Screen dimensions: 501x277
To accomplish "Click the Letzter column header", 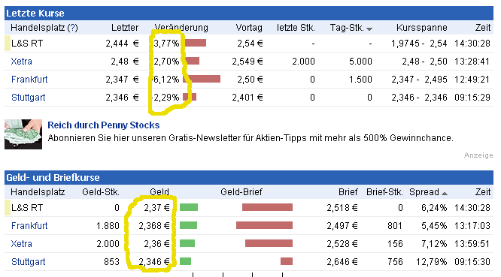I will point(125,28).
